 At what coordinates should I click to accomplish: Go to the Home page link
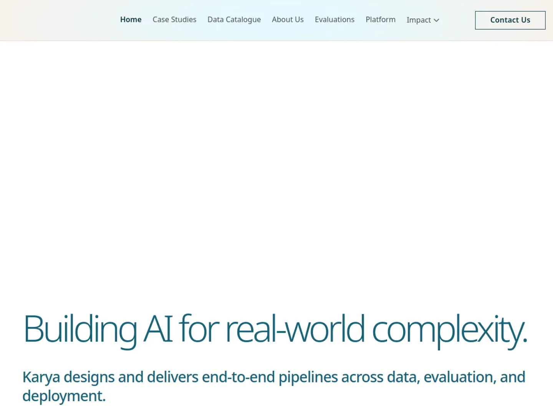(x=131, y=20)
